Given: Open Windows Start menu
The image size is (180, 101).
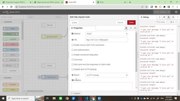Looking at the screenshot, I should coord(3,98).
